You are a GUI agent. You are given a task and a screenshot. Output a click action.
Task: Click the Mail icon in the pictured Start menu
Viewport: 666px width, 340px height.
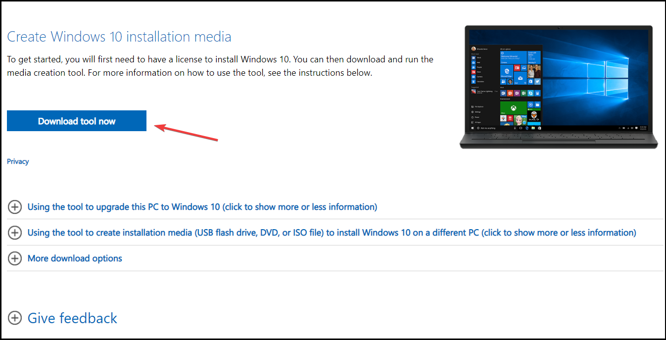tap(474, 62)
